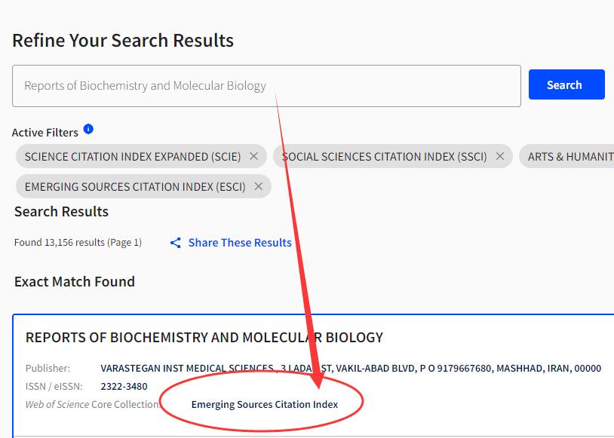Image resolution: width=614 pixels, height=438 pixels.
Task: Select the Emerging Sources Citation Index chip
Action: [144, 186]
